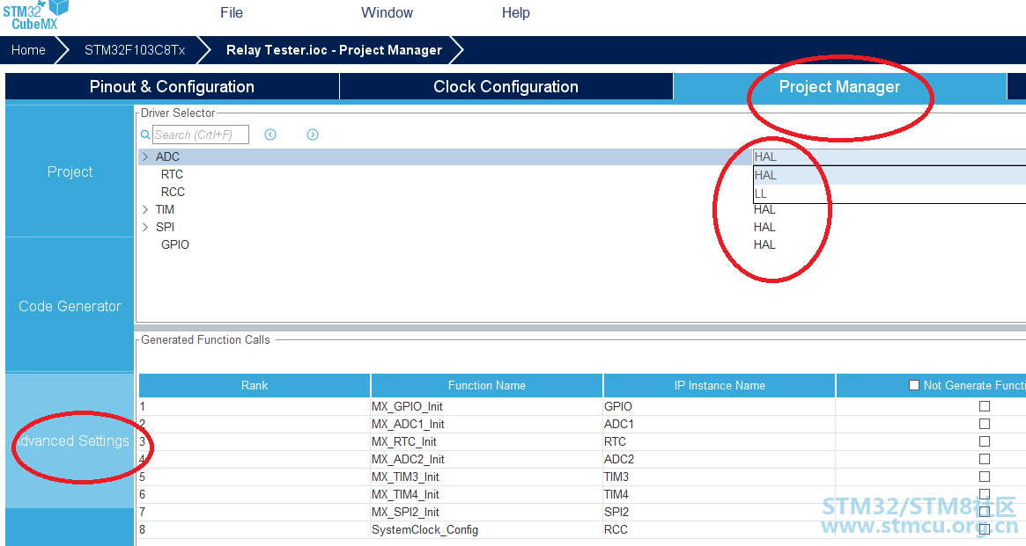
Task: Click the search magnifier icon in Driver Selector
Action: click(145, 135)
